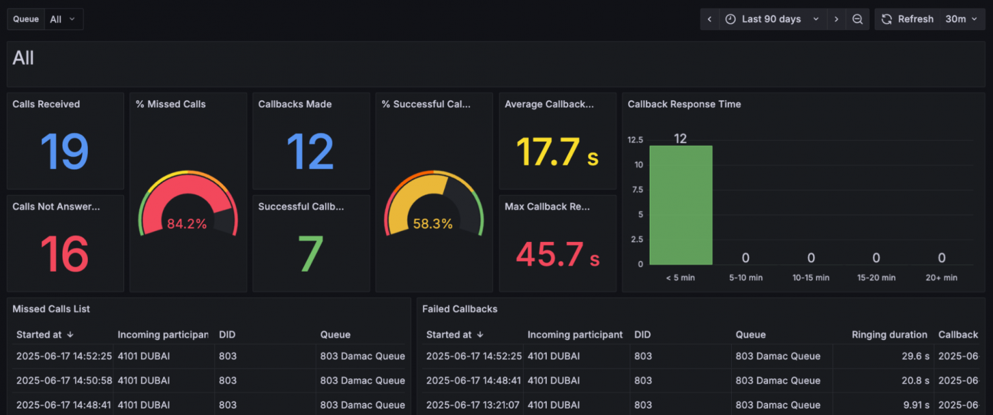Click the 5-10 min axis label
The width and height of the screenshot is (993, 415).
point(746,278)
